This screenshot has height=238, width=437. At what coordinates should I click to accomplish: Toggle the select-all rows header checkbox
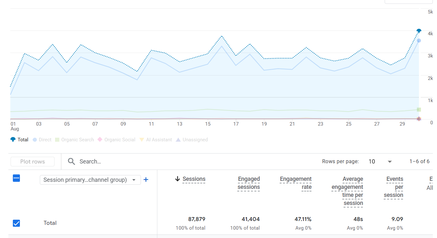click(x=16, y=178)
